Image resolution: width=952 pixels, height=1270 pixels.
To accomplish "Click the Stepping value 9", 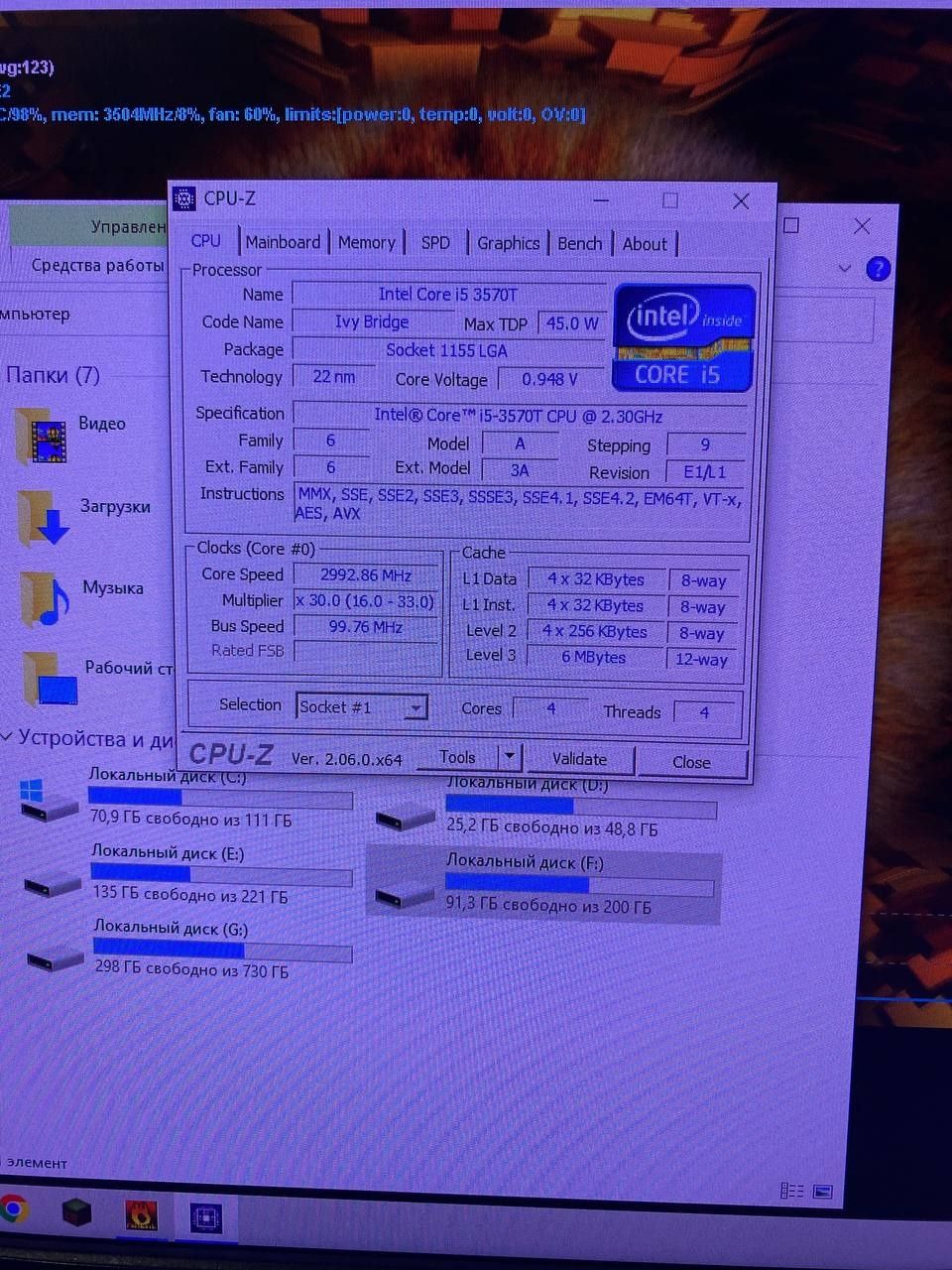I will 705,445.
